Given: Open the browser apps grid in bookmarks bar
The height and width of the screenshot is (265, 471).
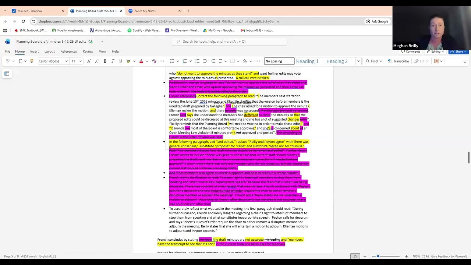Looking at the screenshot, I should [x=5, y=31].
